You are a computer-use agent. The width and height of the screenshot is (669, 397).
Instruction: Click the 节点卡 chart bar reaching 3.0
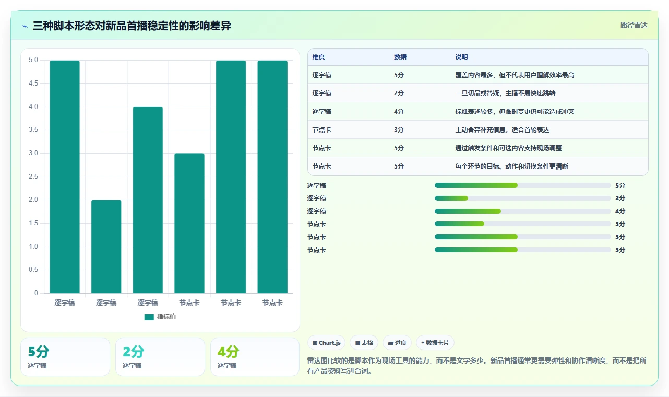tap(189, 223)
